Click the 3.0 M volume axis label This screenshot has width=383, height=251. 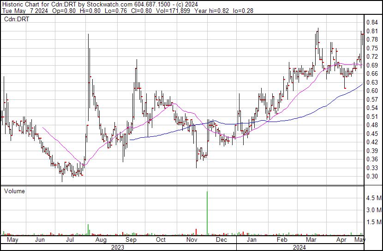coord(373,210)
